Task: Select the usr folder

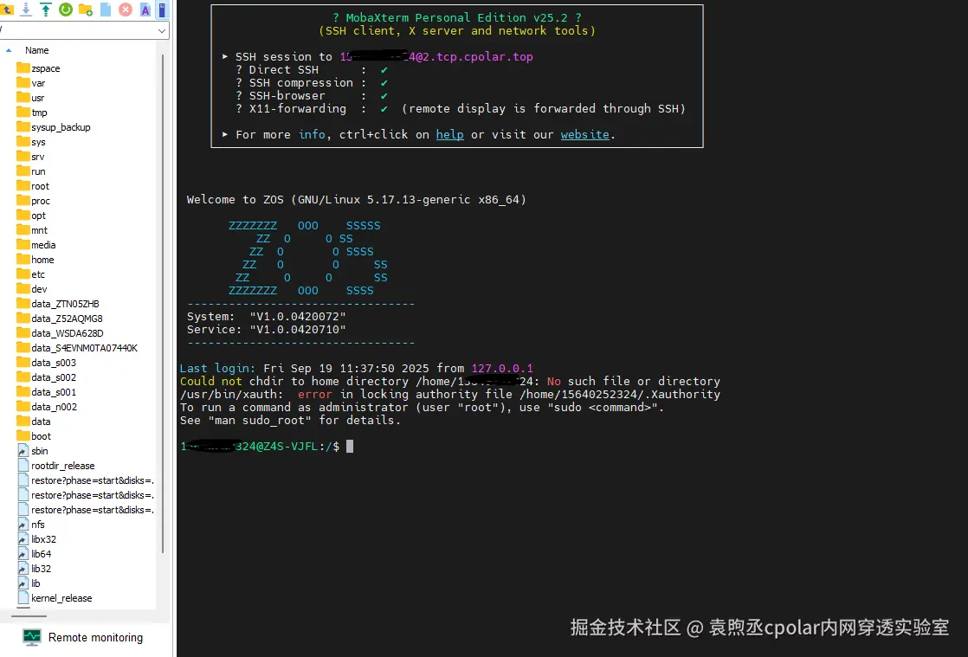Action: pyautogui.click(x=37, y=98)
